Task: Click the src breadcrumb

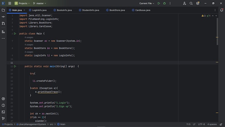Action: 52,124
